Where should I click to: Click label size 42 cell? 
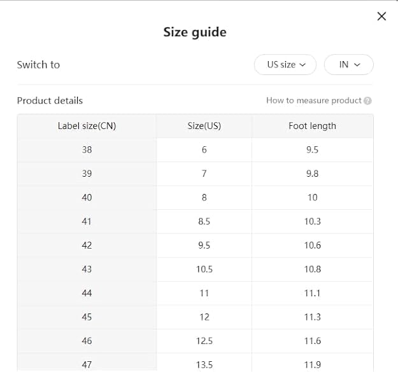87,245
